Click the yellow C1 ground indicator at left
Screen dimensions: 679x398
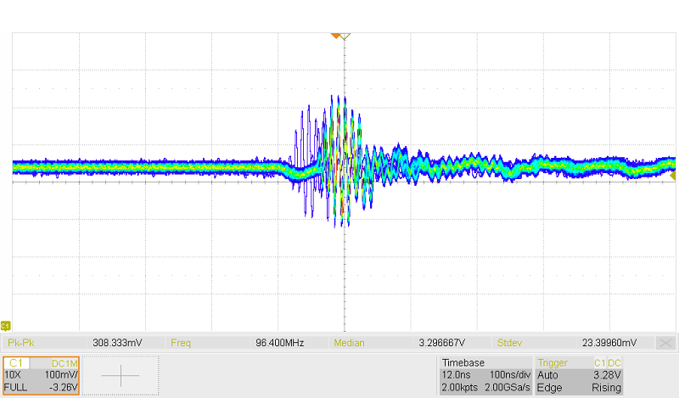(6, 326)
